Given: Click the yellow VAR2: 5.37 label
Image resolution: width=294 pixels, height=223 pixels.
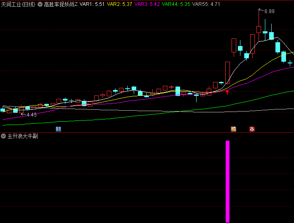Looking at the screenshot, I should (119, 4).
